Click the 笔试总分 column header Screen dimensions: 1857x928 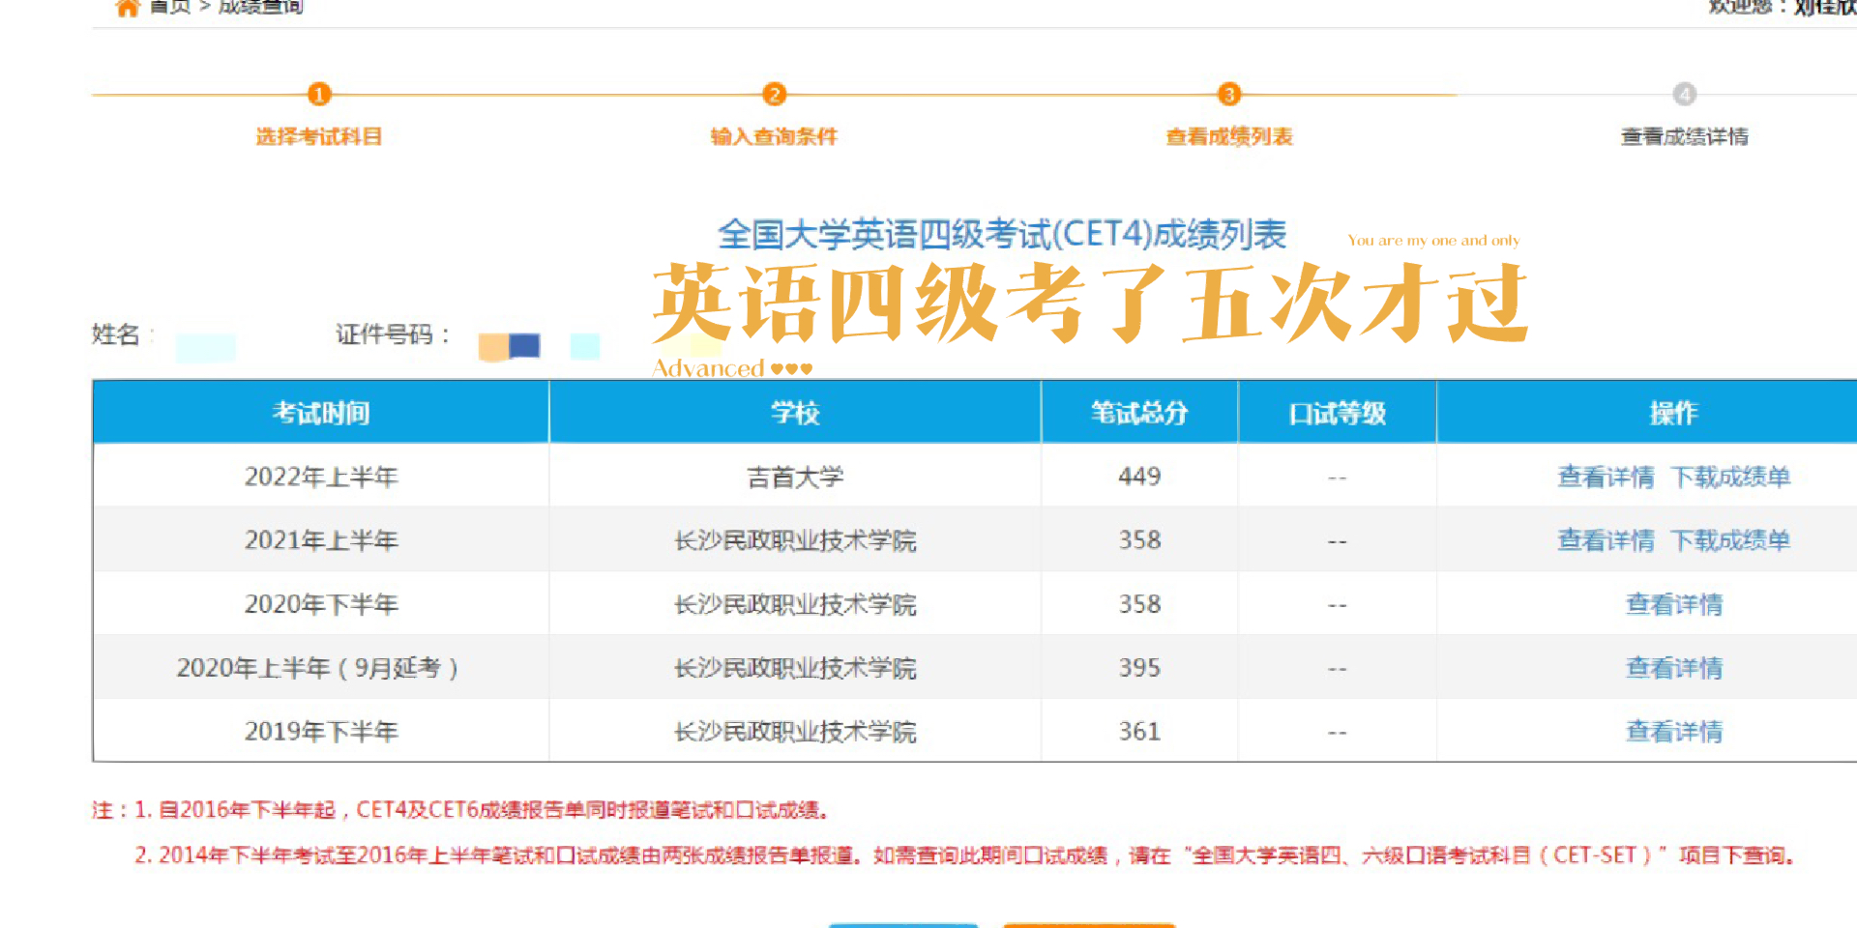click(1139, 413)
